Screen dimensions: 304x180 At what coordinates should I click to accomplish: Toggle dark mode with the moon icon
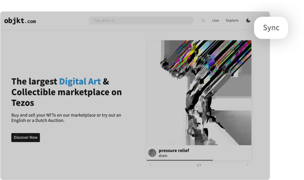coord(248,21)
